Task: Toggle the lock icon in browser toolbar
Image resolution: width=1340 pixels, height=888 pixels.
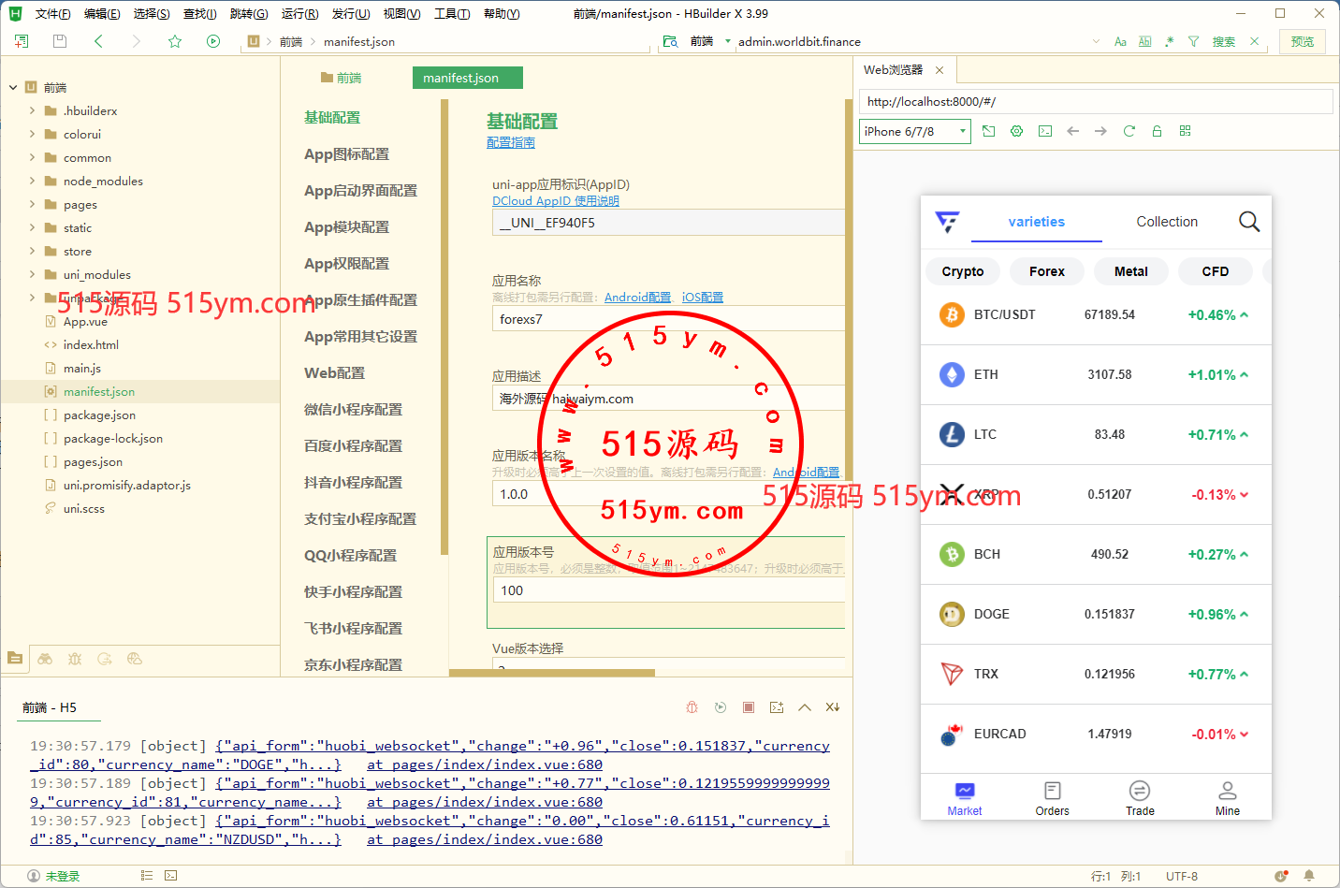Action: tap(1157, 131)
